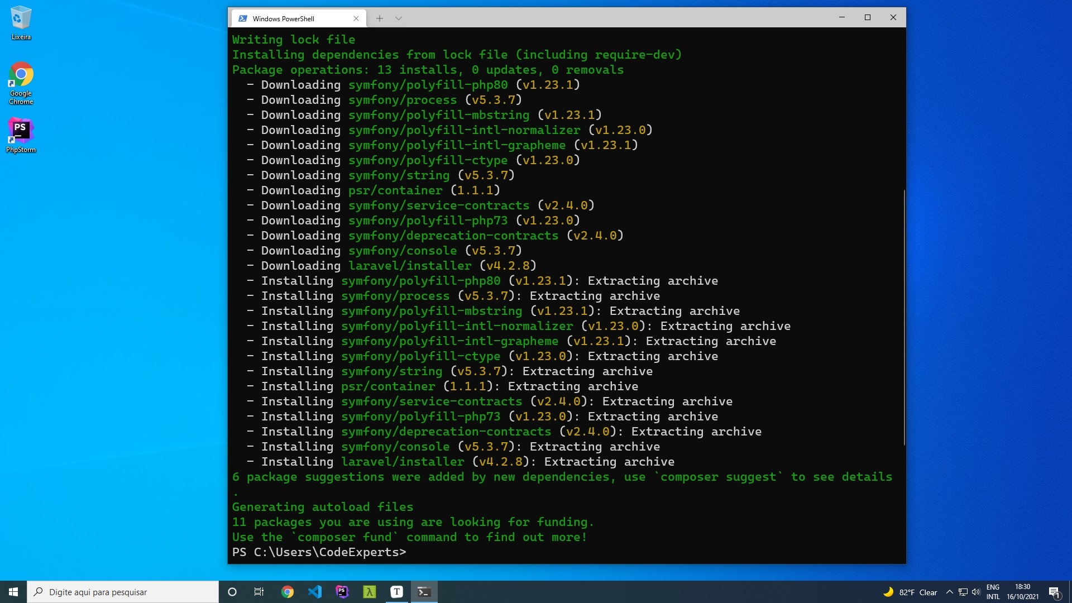The width and height of the screenshot is (1072, 603).
Task: Open the Lixeira recycle bin icon
Action: coord(21,22)
